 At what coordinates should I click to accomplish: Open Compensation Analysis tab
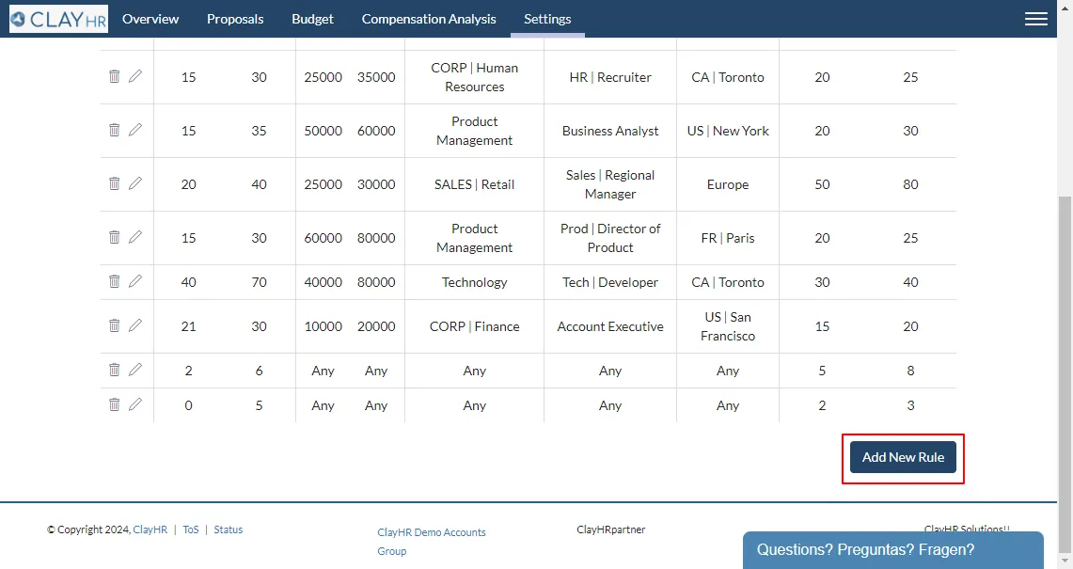pos(429,19)
